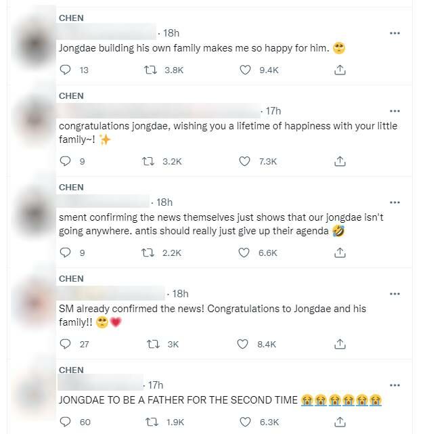Like the 'FATHER FOR THE SECOND TIME' tweet
This screenshot has height=434, width=425.
pyautogui.click(x=246, y=422)
